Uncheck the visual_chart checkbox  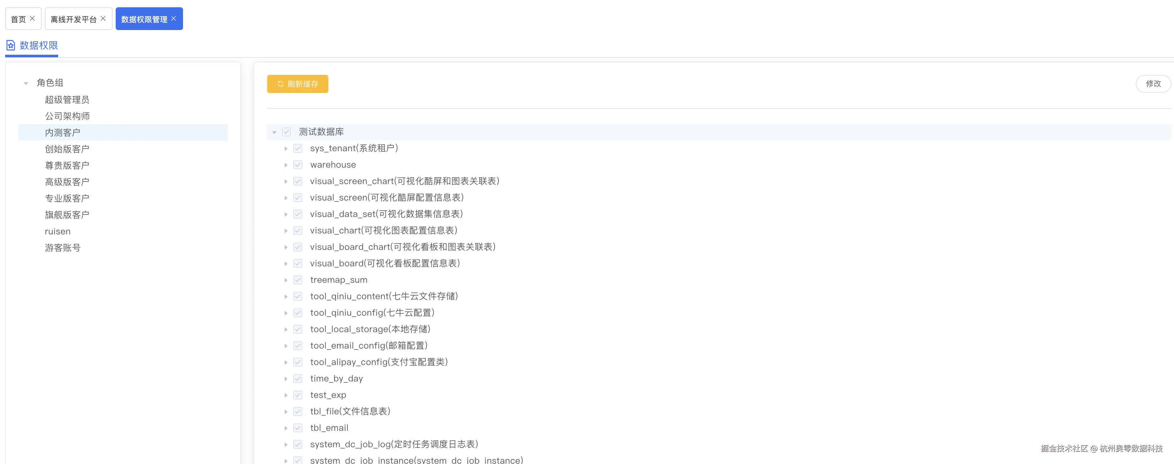(298, 230)
